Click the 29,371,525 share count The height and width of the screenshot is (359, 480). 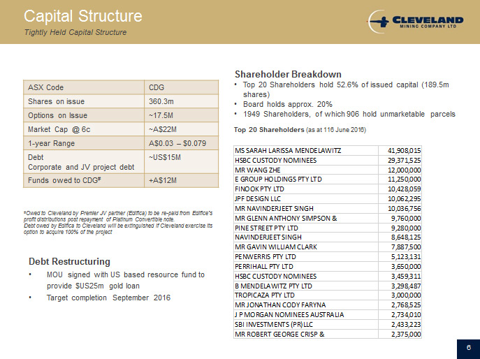click(x=404, y=161)
